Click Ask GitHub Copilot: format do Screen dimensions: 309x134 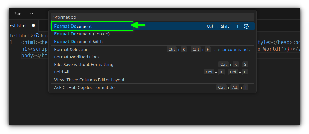[x=84, y=88]
